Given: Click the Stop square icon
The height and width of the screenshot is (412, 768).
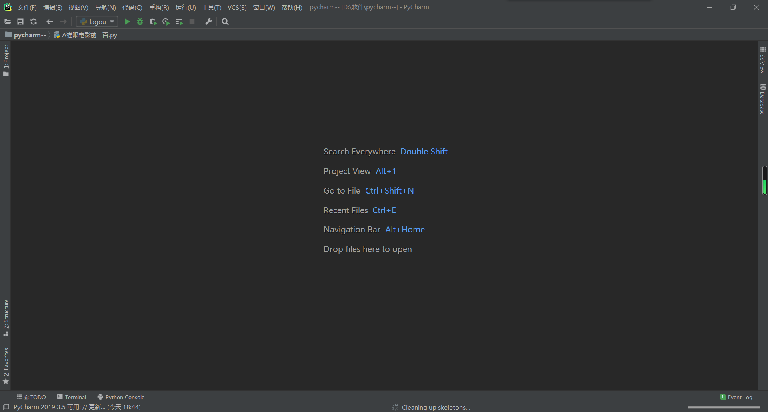Looking at the screenshot, I should [192, 22].
